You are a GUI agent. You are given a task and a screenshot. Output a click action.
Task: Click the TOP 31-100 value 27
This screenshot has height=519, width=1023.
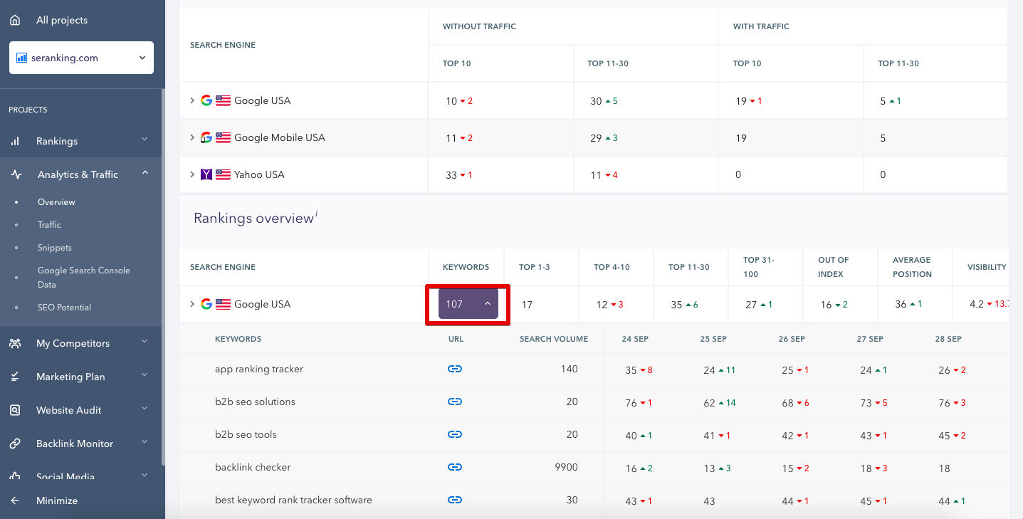[x=751, y=304]
